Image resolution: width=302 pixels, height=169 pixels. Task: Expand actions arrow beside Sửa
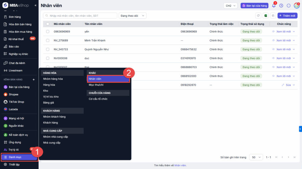[294, 85]
